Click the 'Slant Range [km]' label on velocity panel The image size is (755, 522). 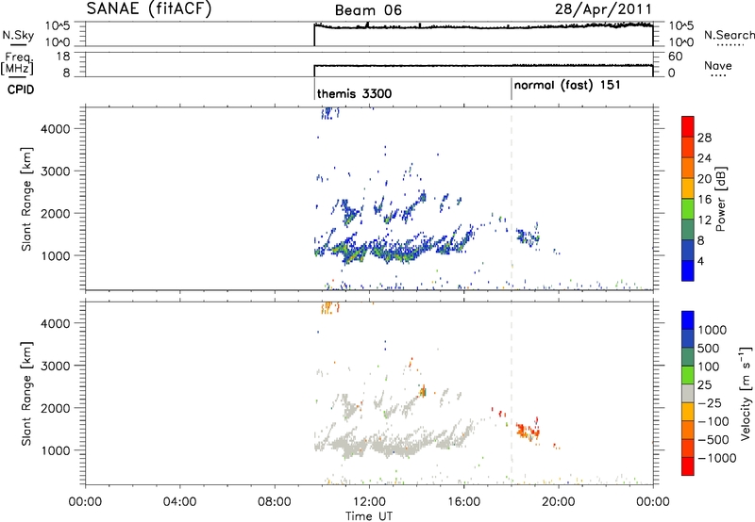[x=26, y=394]
